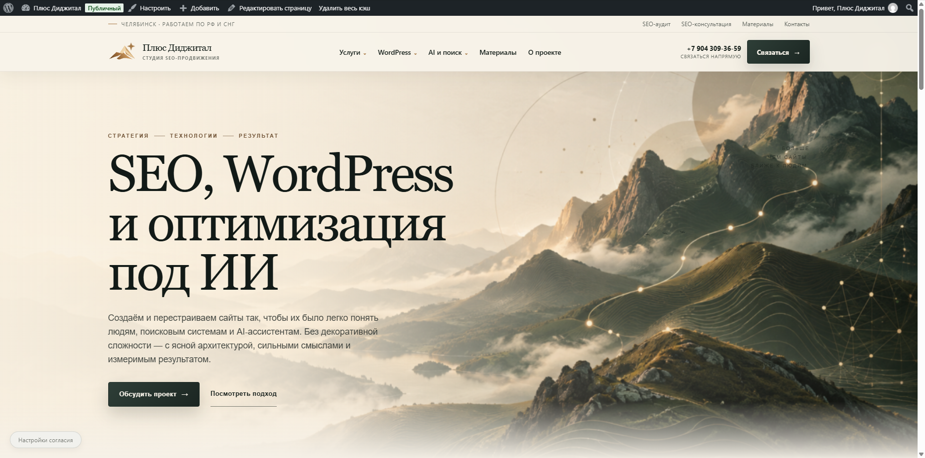This screenshot has height=458, width=925.
Task: Click the page vertical scrollbar thumb
Action: 921,49
